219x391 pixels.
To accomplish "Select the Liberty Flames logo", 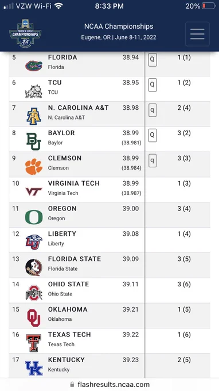I will [34, 242].
